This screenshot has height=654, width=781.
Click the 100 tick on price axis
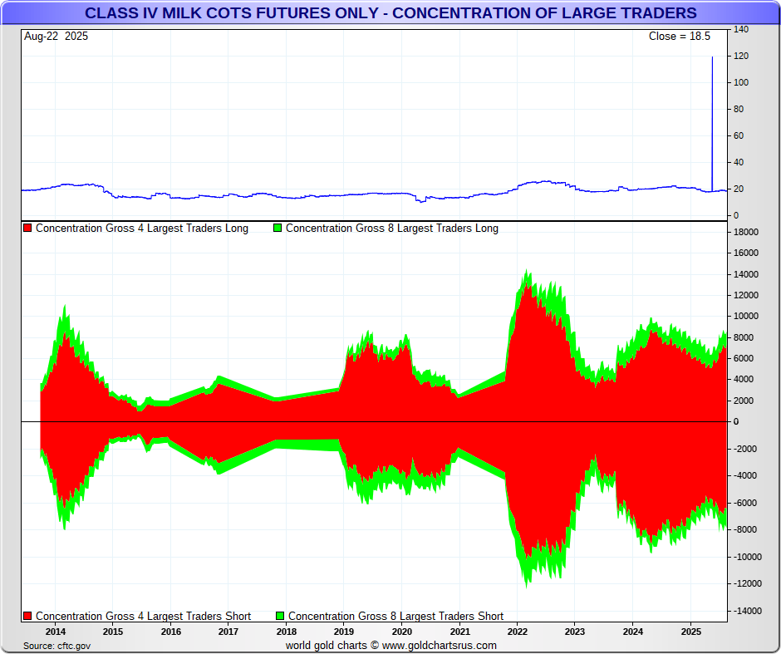[x=741, y=82]
